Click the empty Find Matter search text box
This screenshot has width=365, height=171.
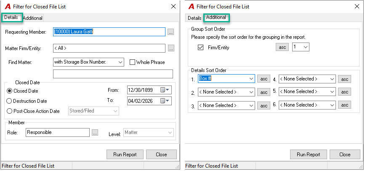coord(113,74)
